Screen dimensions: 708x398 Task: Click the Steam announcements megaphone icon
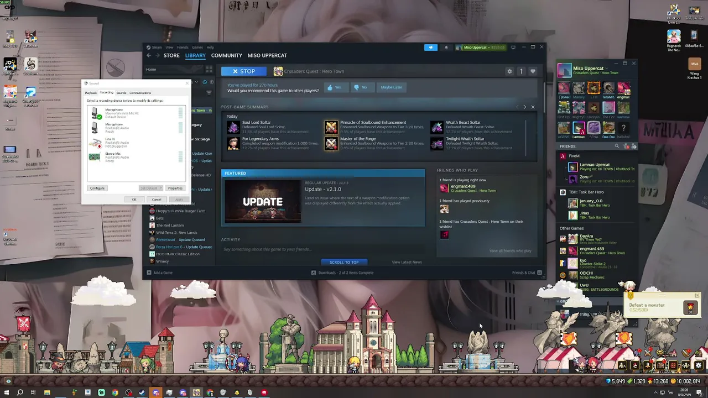(431, 48)
